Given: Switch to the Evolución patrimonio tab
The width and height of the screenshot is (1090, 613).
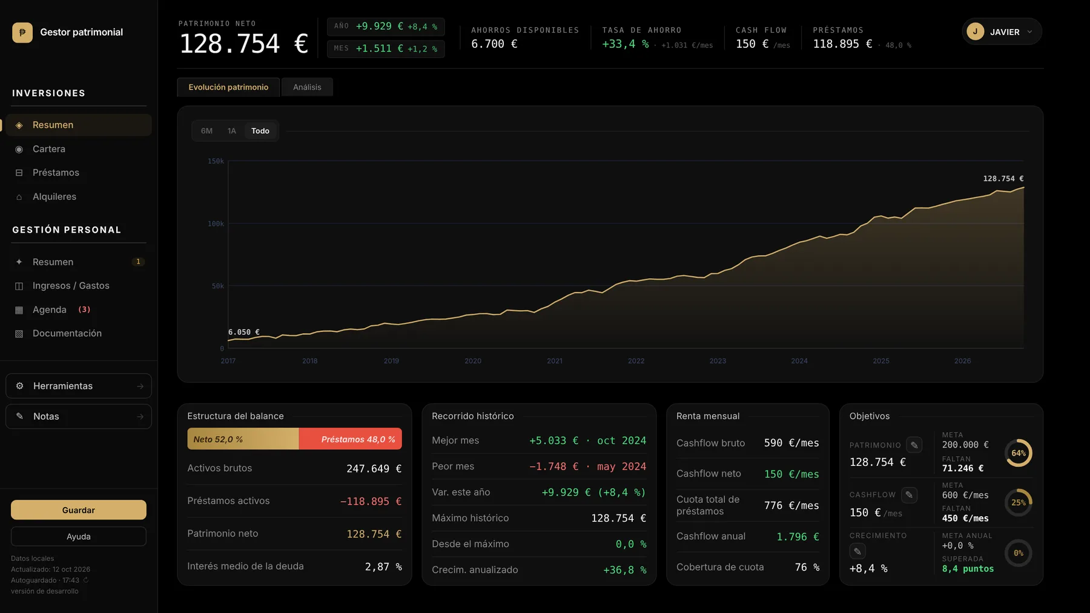Looking at the screenshot, I should (x=228, y=87).
